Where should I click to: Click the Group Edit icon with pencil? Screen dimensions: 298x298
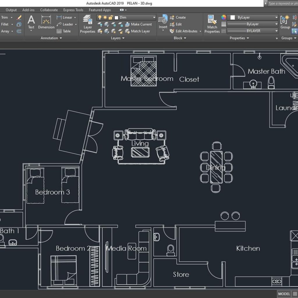(x=295, y=24)
